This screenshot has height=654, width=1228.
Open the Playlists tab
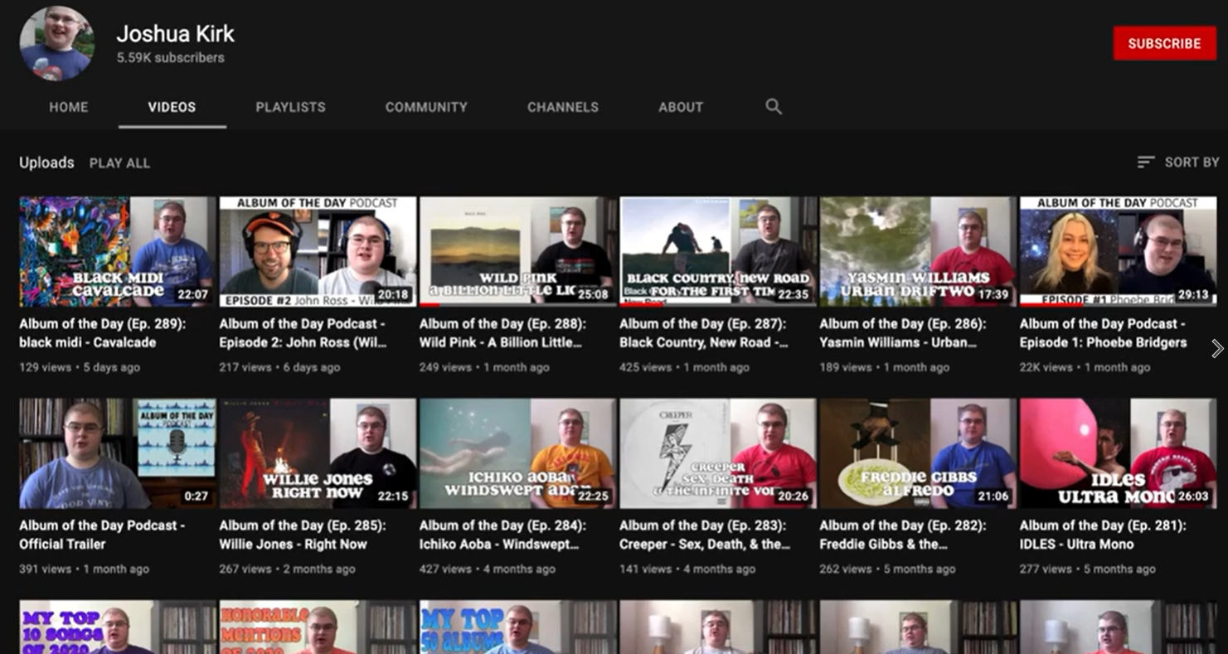[x=290, y=107]
